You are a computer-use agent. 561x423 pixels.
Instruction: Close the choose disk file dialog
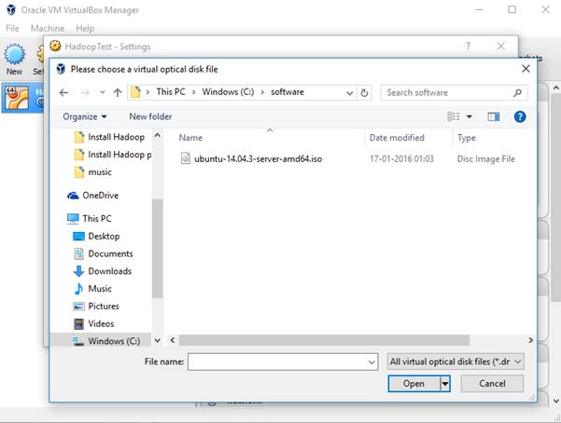(x=526, y=69)
